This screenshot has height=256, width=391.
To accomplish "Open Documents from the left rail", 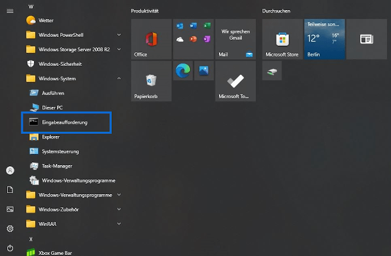I will (x=10, y=190).
